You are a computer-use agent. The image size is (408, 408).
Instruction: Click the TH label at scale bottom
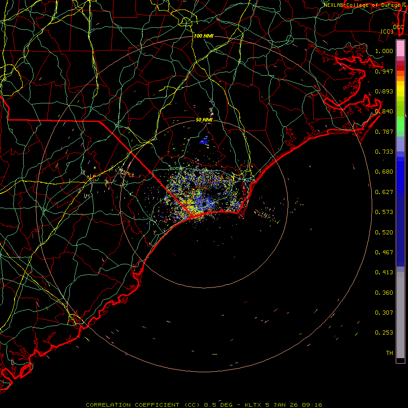pos(389,353)
